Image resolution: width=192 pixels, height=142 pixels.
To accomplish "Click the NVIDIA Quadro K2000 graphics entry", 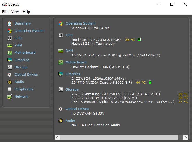I will 102,82.
